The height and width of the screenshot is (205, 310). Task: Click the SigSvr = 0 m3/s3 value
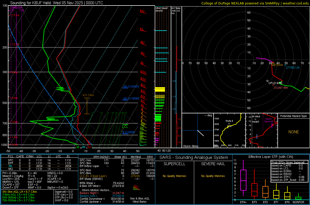[58, 187]
